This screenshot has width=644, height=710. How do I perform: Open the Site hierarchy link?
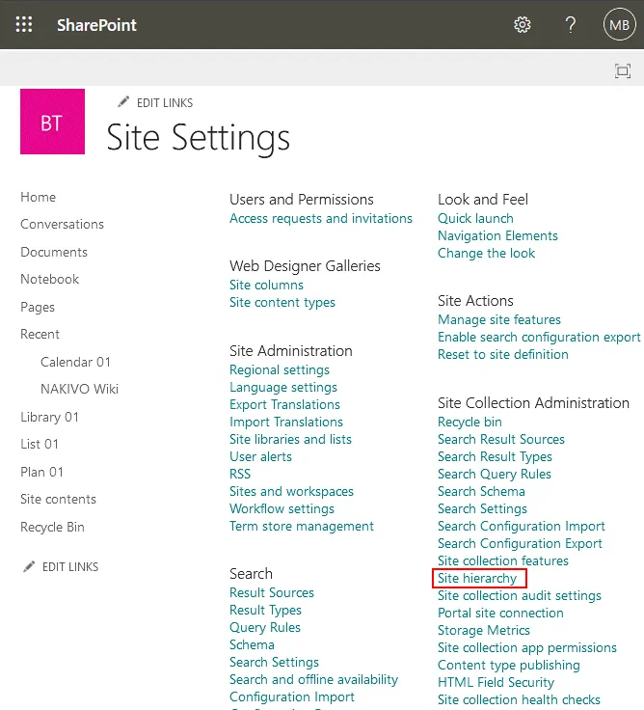[477, 579]
